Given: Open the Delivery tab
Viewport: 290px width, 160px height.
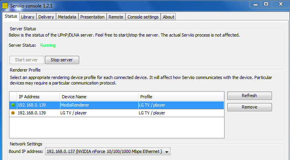Looking at the screenshot, I should 46,17.
